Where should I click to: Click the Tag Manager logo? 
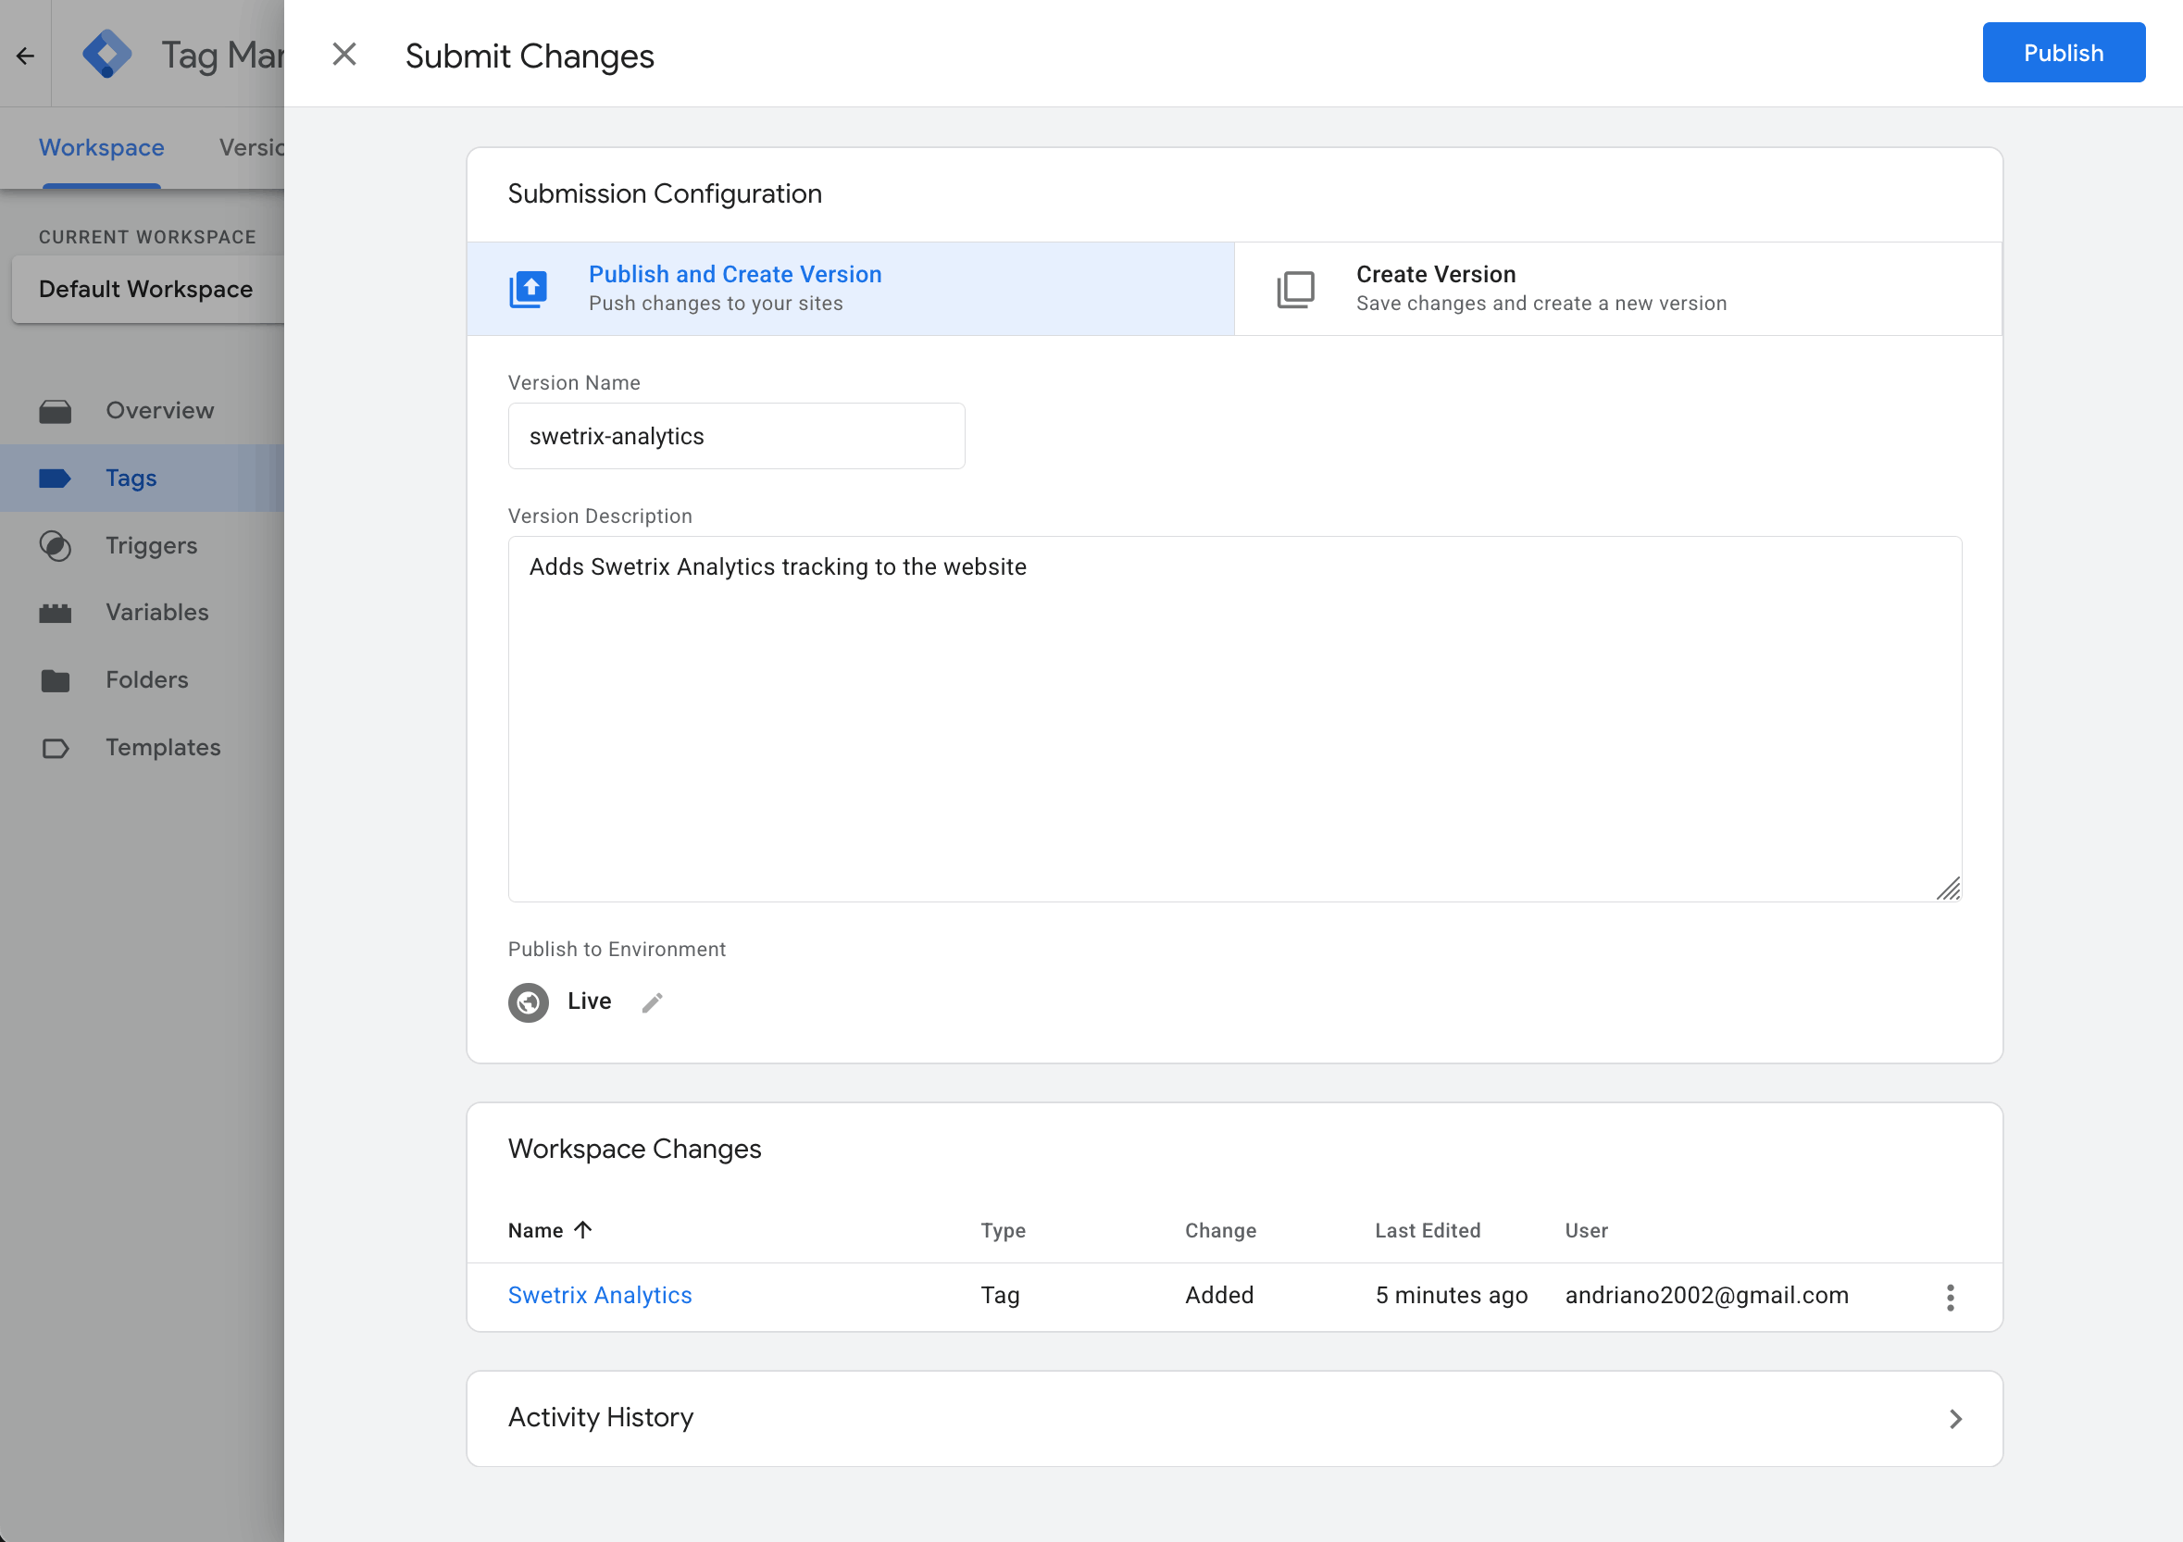(107, 55)
